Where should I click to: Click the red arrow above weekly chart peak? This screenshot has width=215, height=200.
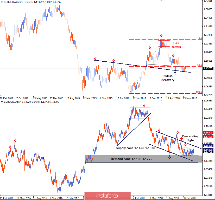tap(161, 36)
